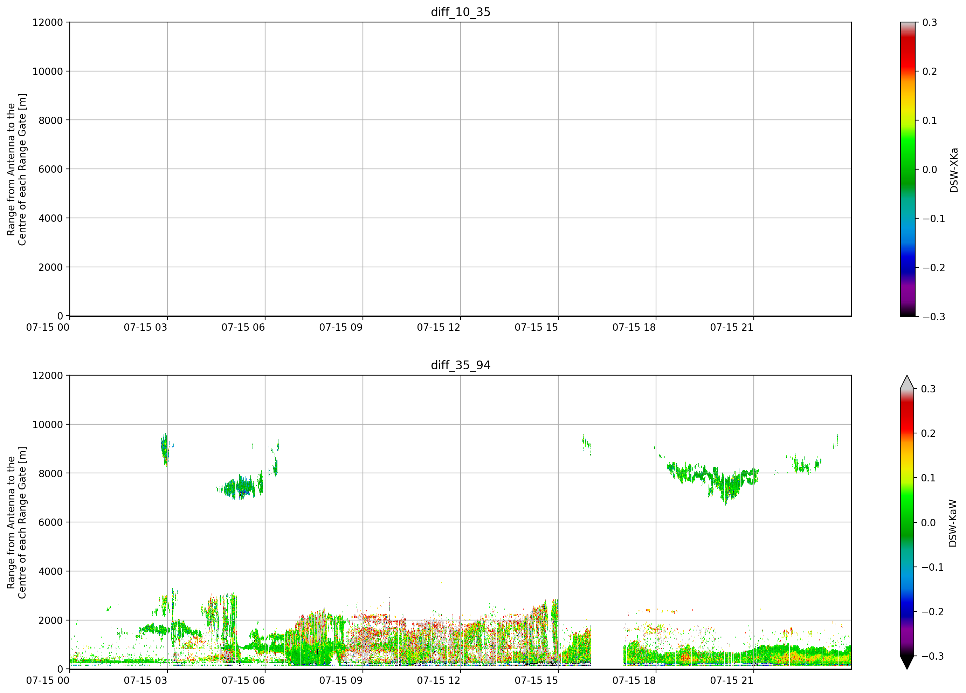Select the DSW-XKa colorbar label
The height and width of the screenshot is (693, 966).
(954, 170)
